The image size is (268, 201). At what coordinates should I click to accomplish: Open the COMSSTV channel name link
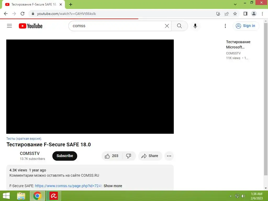(30, 153)
